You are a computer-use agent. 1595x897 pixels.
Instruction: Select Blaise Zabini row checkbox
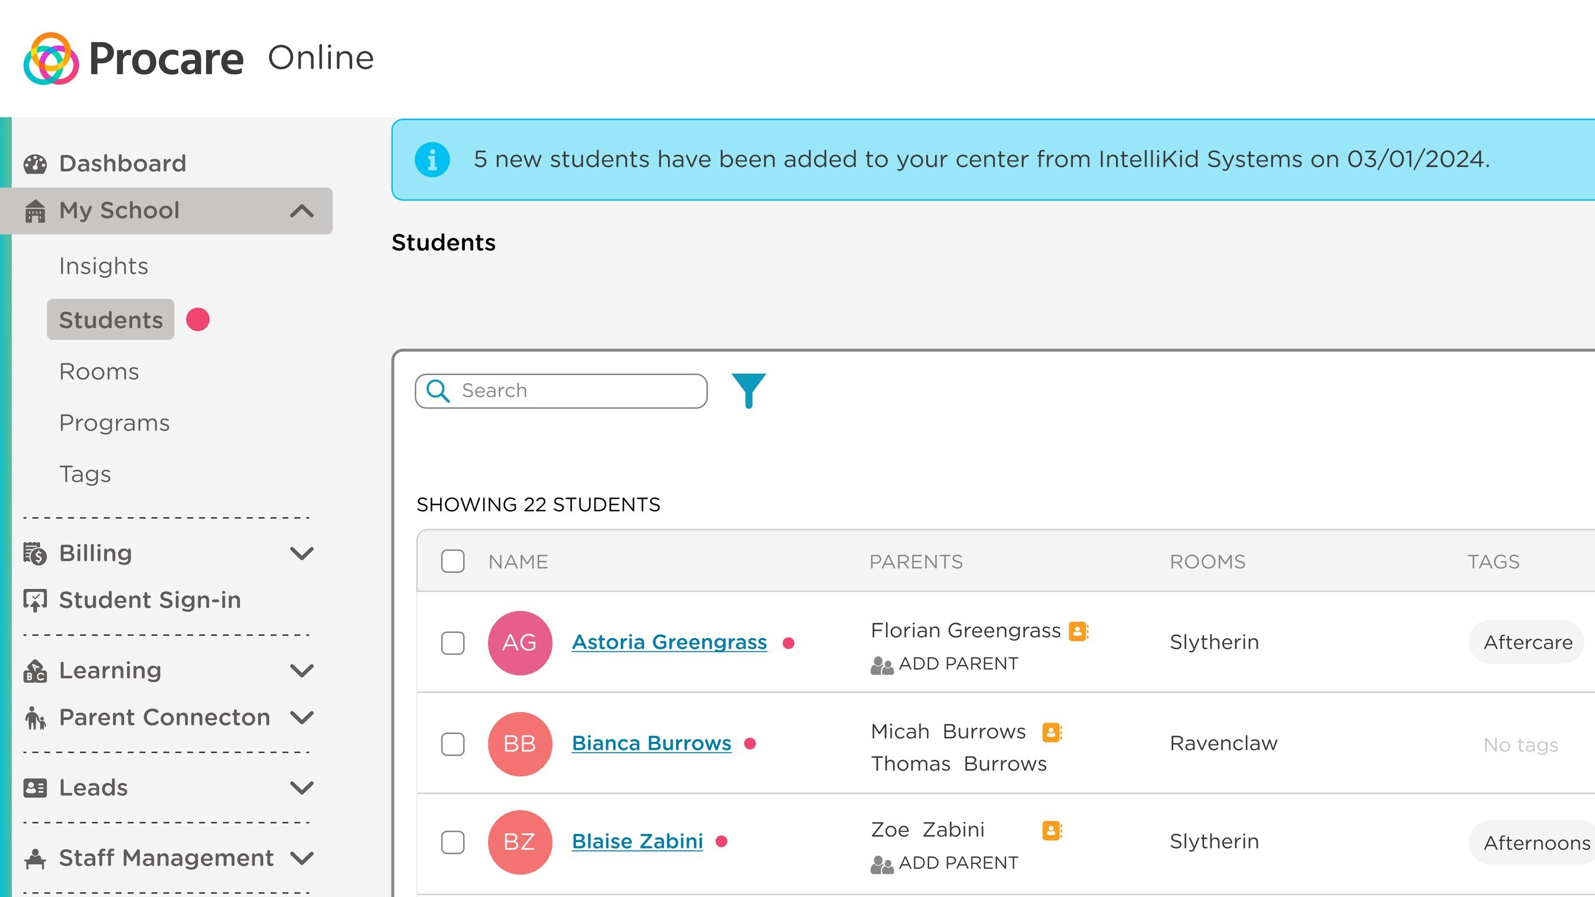(x=453, y=842)
